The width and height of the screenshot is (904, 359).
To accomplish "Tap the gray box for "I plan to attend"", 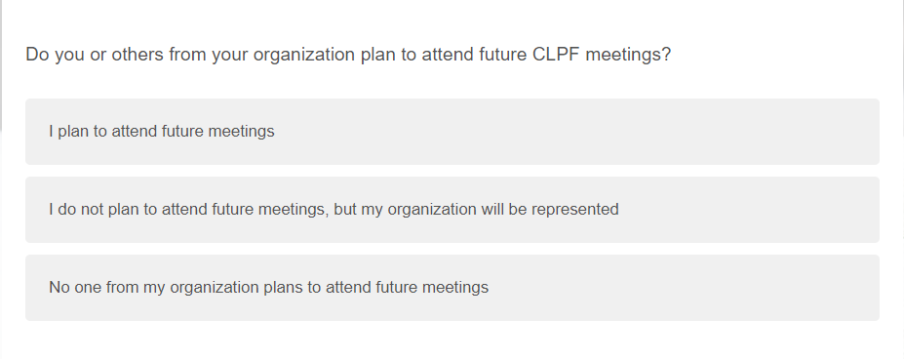I will [x=452, y=132].
